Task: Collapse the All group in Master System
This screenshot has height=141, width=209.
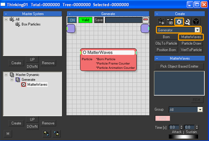Action: [6, 19]
